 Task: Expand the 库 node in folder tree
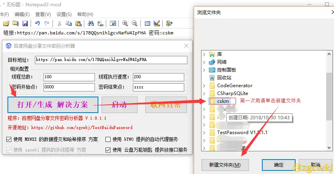point(204,54)
